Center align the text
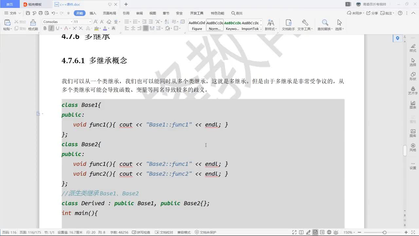The height and width of the screenshot is (236, 419). click(133, 29)
